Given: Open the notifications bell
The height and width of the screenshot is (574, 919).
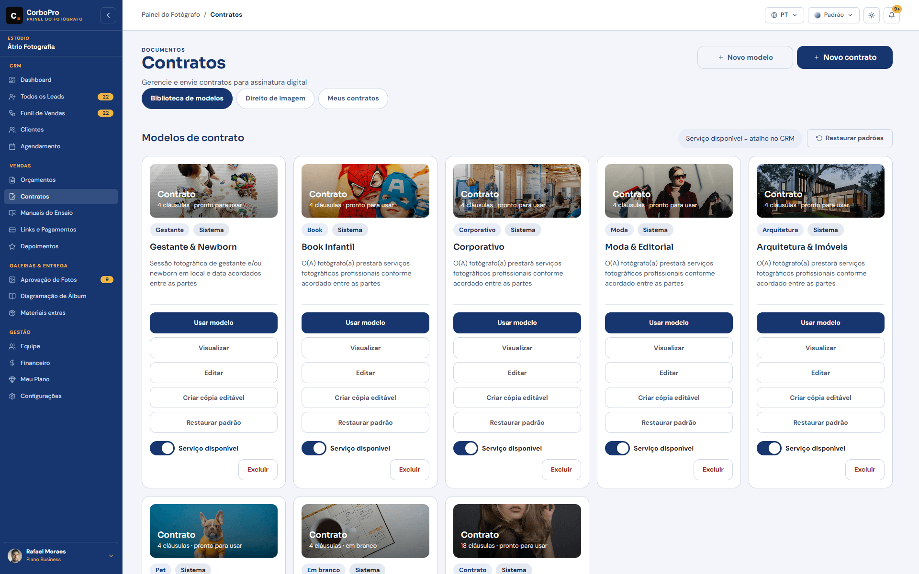Looking at the screenshot, I should (x=892, y=15).
